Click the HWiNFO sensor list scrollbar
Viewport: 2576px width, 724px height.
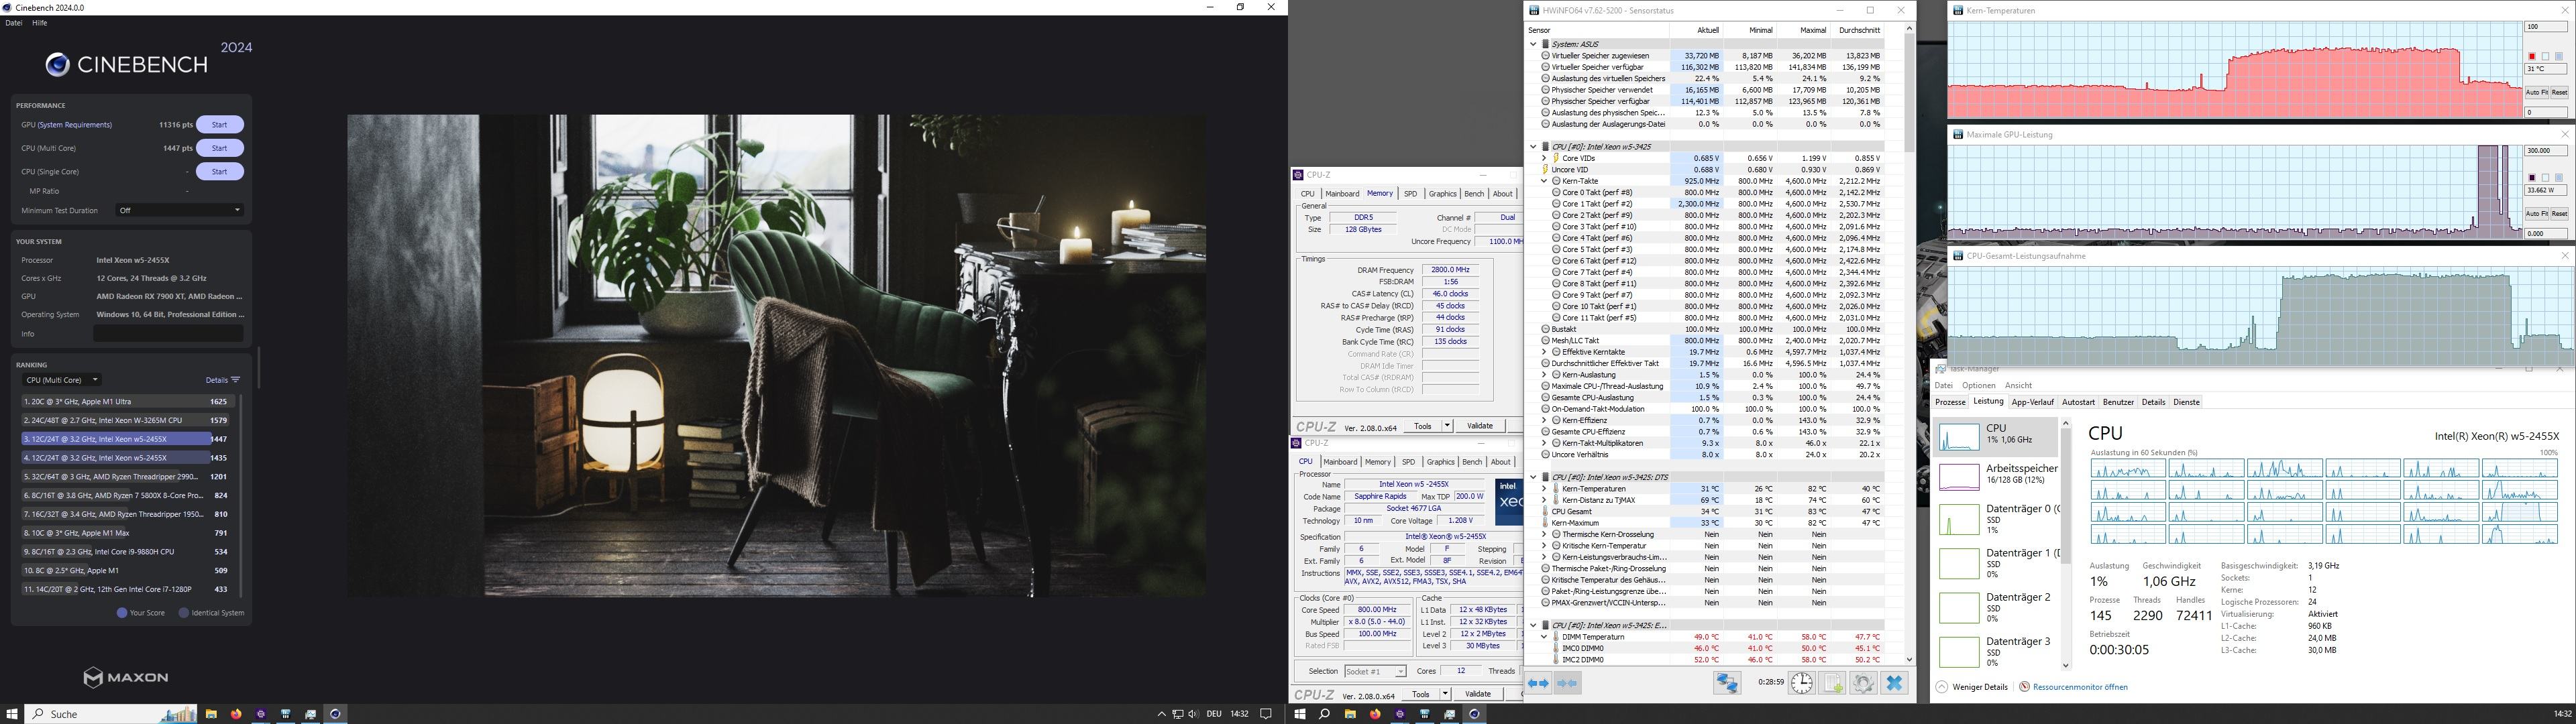tap(1909, 92)
